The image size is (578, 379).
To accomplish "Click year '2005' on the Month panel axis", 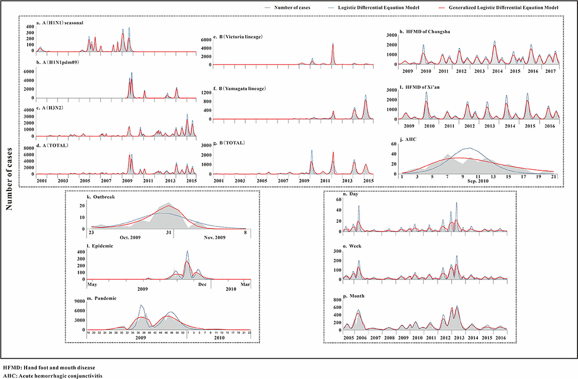I will point(348,338).
